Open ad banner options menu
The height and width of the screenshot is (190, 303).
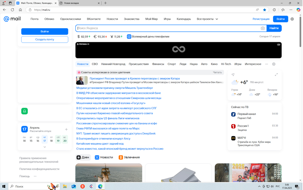(278, 45)
